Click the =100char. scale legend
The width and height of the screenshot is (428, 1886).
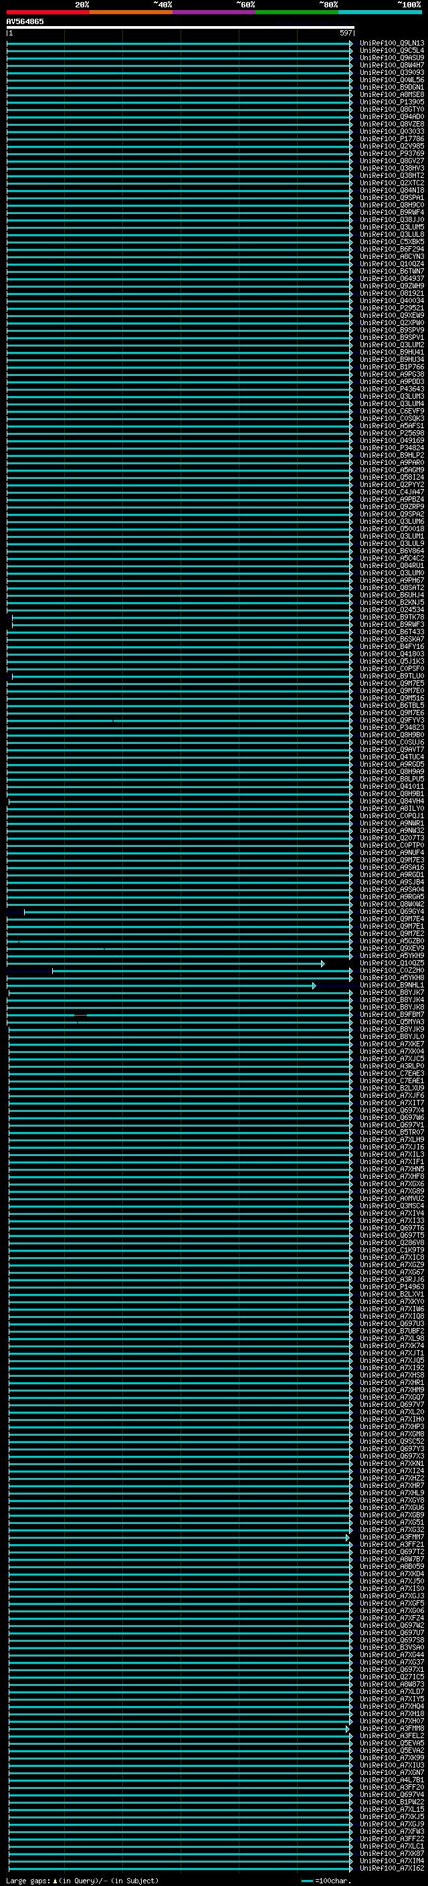pyautogui.click(x=326, y=1881)
